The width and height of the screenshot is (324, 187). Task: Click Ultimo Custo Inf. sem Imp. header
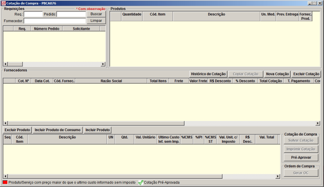tap(169, 139)
